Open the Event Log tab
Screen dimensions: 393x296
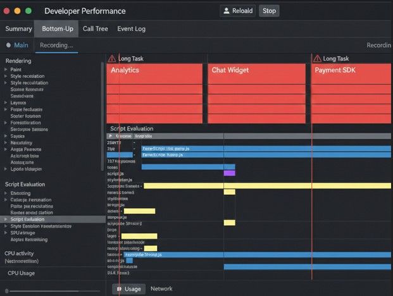(131, 29)
